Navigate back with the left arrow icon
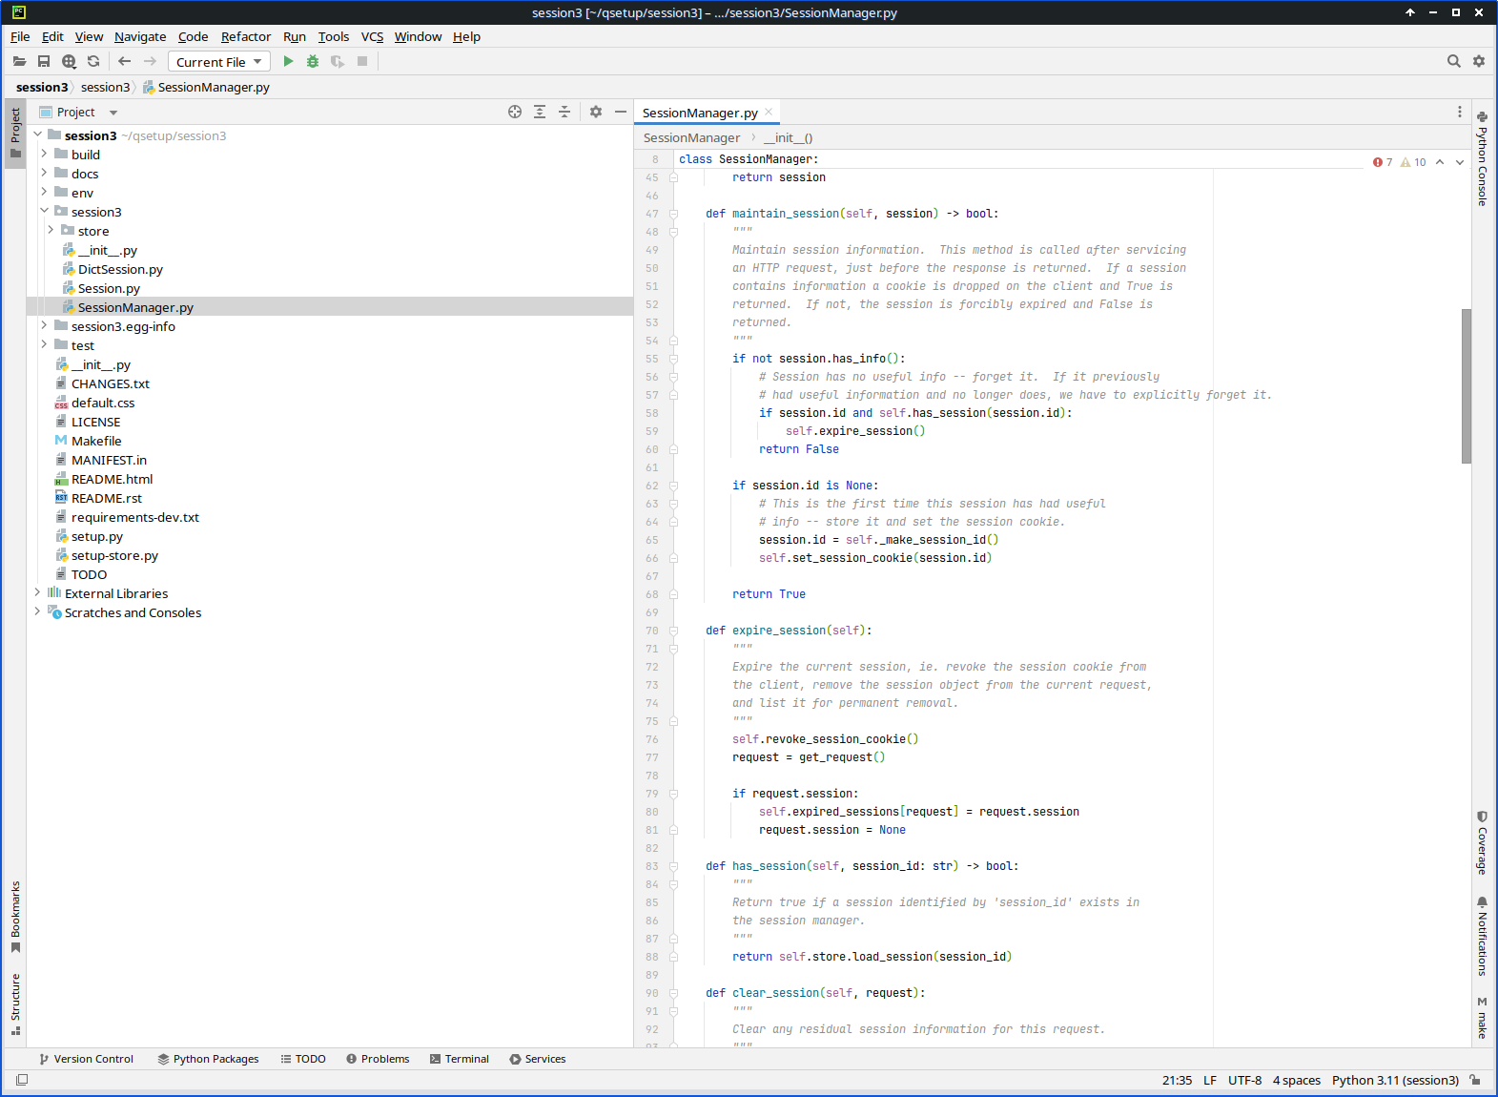Viewport: 1498px width, 1097px height. tap(125, 61)
